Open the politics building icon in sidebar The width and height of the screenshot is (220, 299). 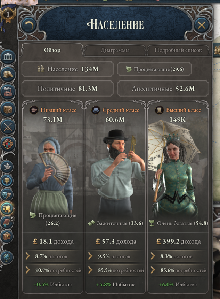pyautogui.click(x=8, y=57)
